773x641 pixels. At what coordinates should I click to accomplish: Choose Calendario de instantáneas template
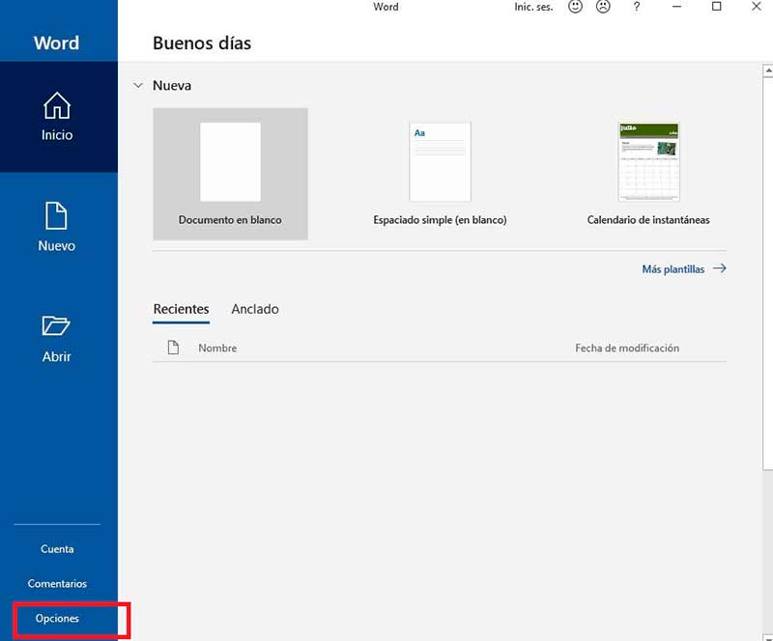pos(648,174)
